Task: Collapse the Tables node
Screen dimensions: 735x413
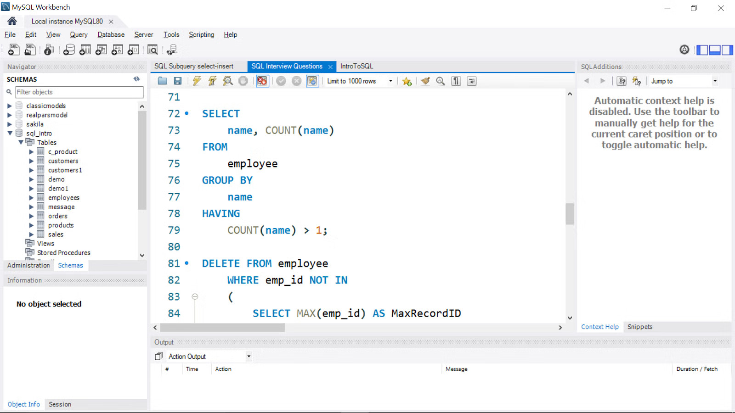Action: (21, 143)
